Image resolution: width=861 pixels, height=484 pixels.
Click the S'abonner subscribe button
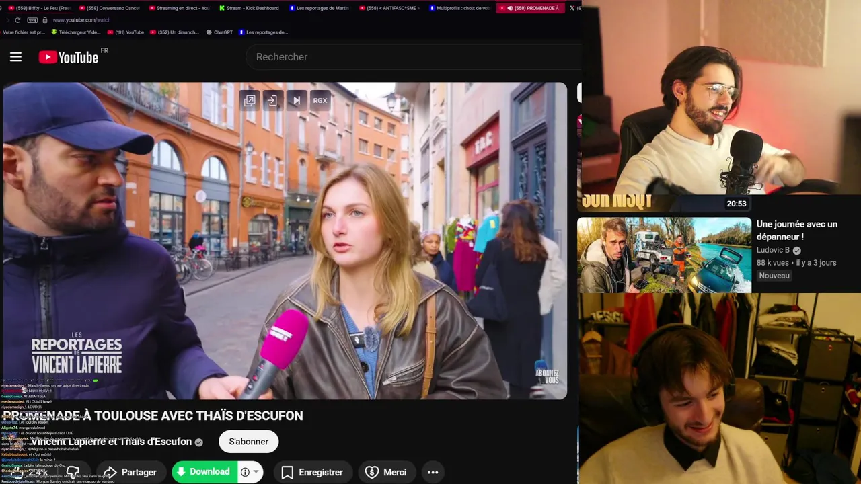click(x=248, y=442)
